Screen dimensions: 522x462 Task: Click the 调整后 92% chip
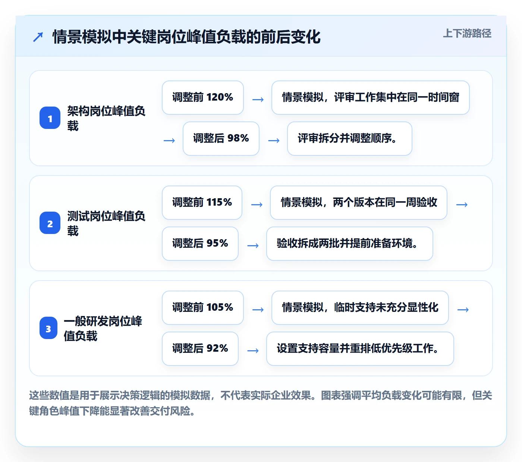(x=200, y=349)
